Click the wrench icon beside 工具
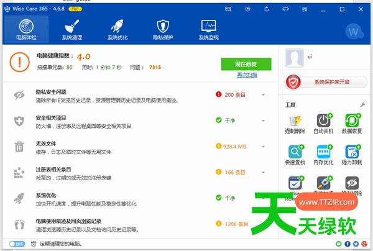 (363, 104)
